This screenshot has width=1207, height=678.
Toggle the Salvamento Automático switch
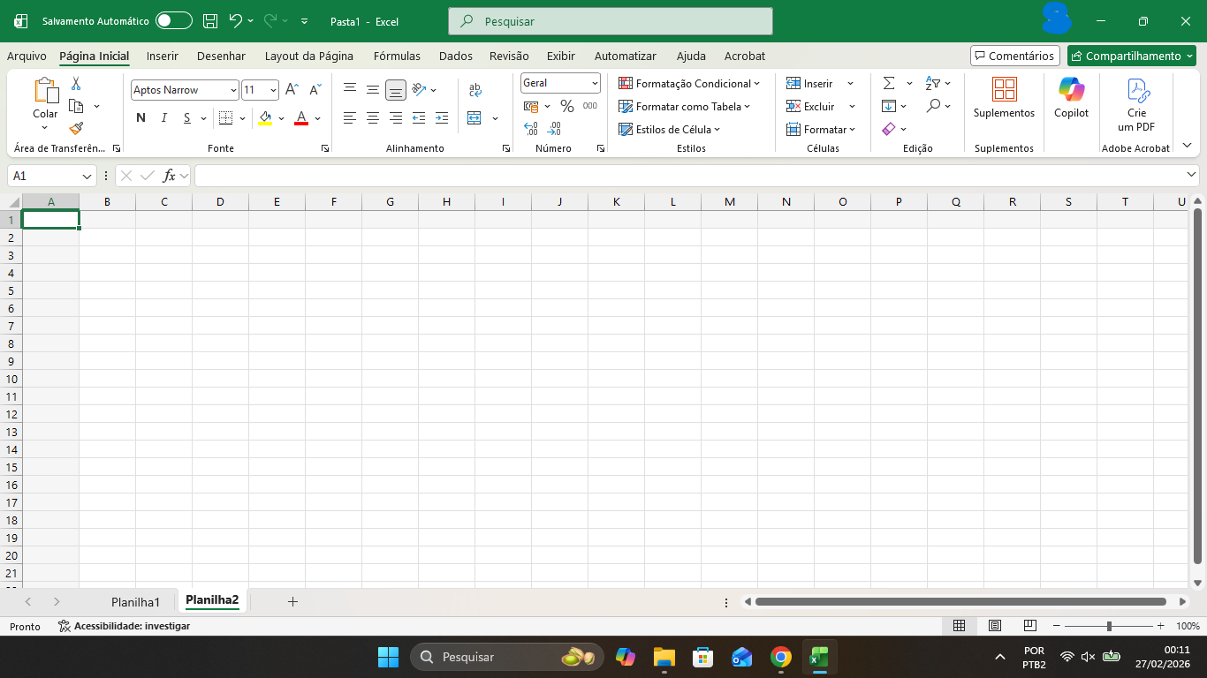tap(174, 21)
